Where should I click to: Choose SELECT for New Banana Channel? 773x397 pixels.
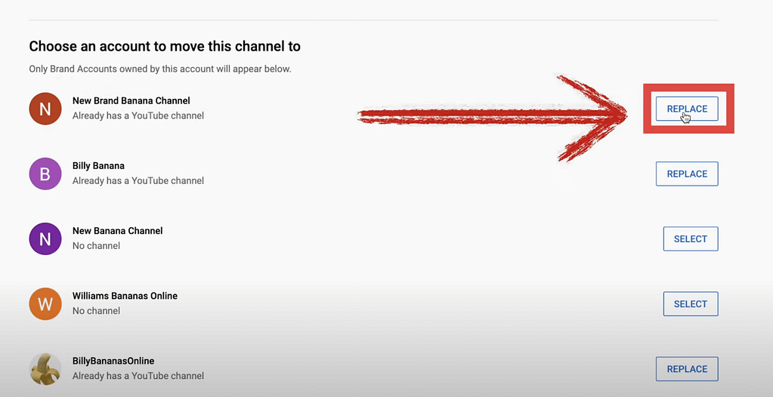tap(690, 239)
